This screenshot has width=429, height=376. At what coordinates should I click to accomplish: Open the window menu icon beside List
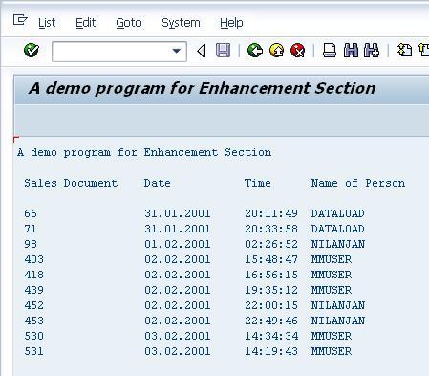coord(20,20)
